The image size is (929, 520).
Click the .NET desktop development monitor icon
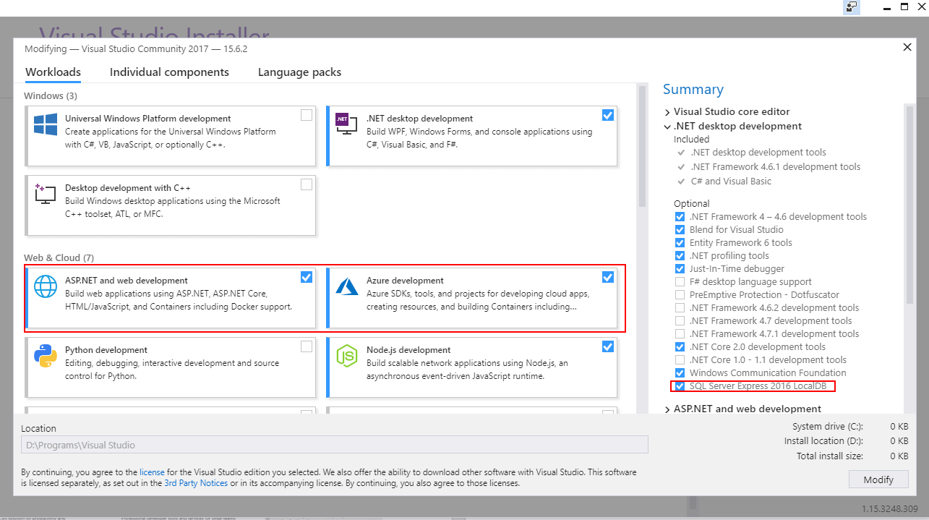click(x=346, y=124)
